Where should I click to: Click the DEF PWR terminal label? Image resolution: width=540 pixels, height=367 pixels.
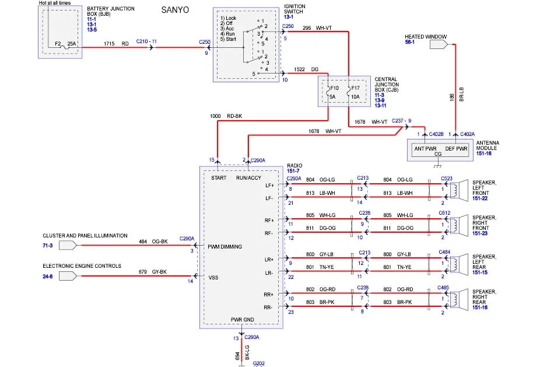tap(456, 149)
